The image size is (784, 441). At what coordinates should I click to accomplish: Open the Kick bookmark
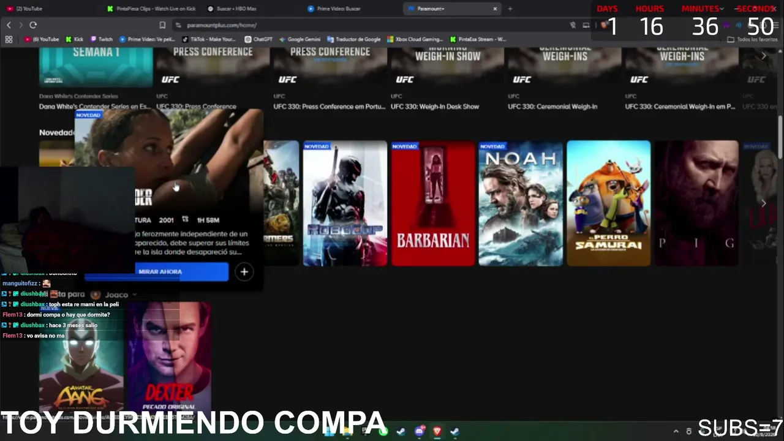pyautogui.click(x=75, y=39)
